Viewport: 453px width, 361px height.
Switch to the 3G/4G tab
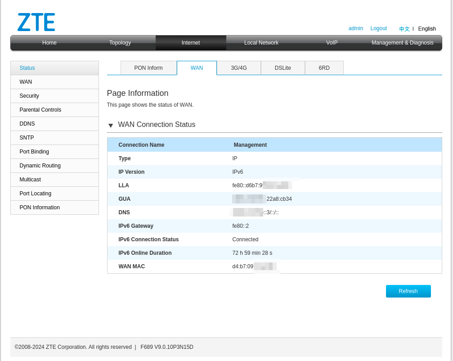click(x=238, y=68)
